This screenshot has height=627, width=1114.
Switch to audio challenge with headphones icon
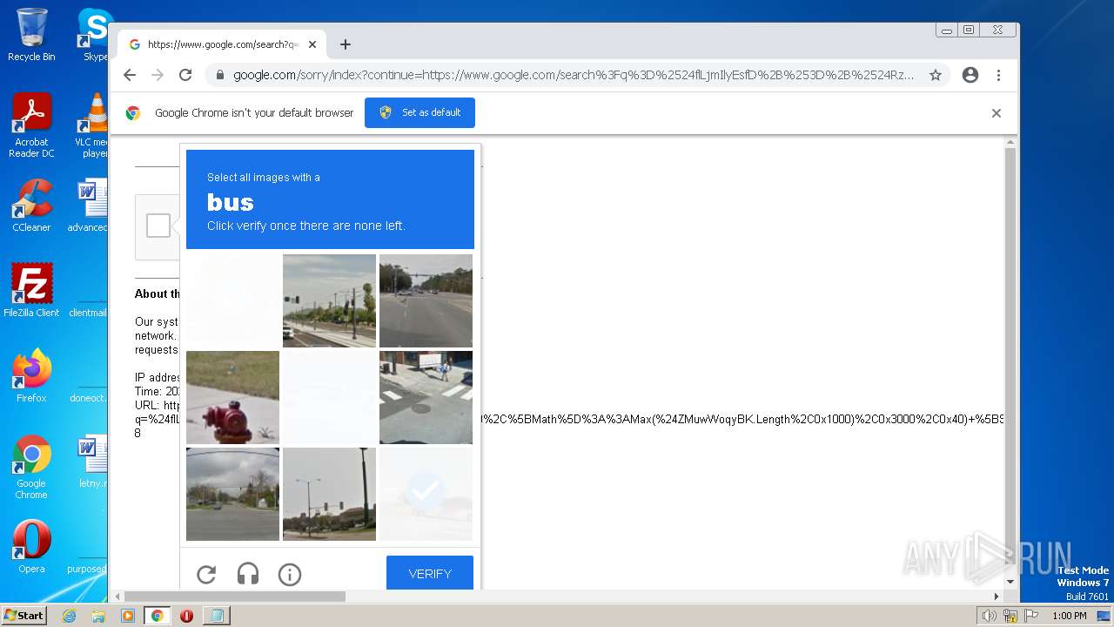coord(248,574)
